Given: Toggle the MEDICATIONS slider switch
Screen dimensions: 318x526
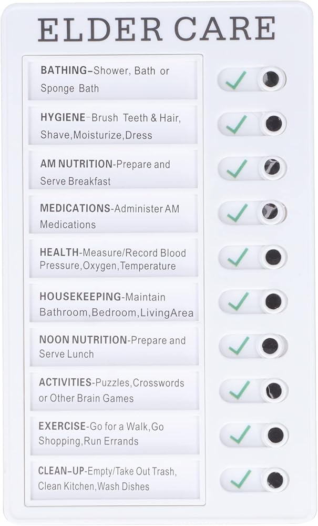Looking at the screenshot, I should [253, 213].
